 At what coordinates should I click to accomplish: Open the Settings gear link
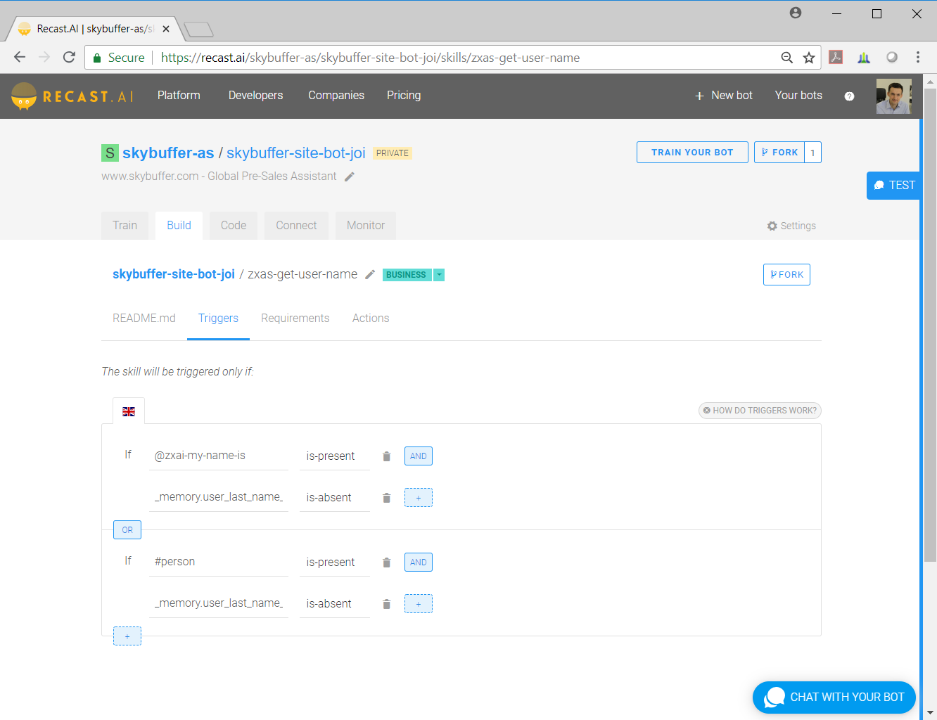point(791,226)
